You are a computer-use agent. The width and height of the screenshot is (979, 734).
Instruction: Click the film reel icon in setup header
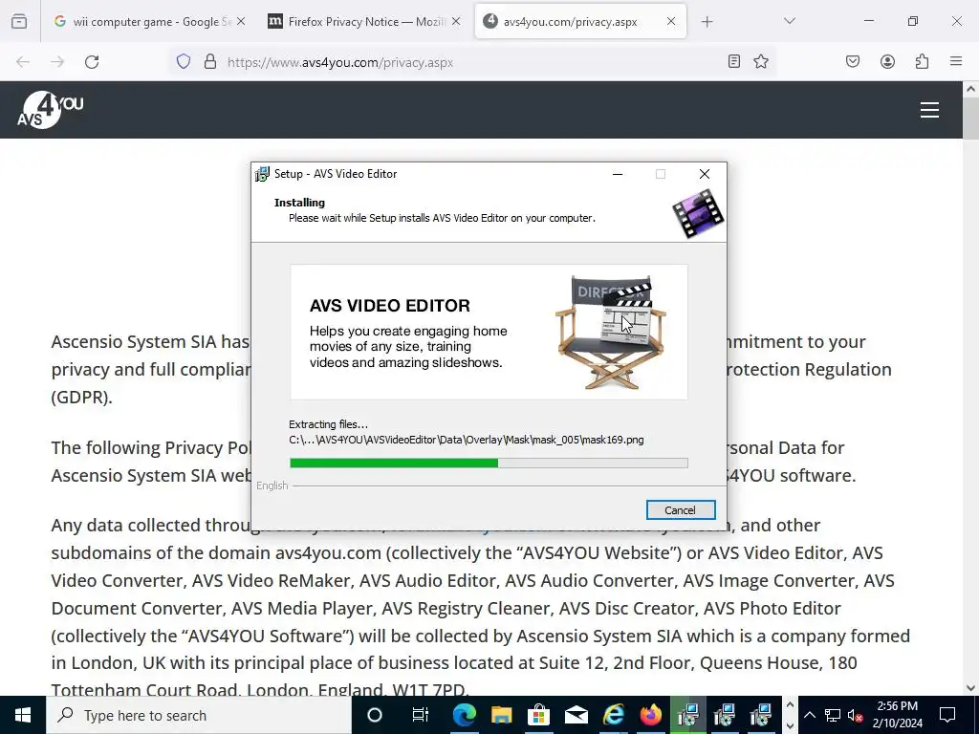click(698, 213)
